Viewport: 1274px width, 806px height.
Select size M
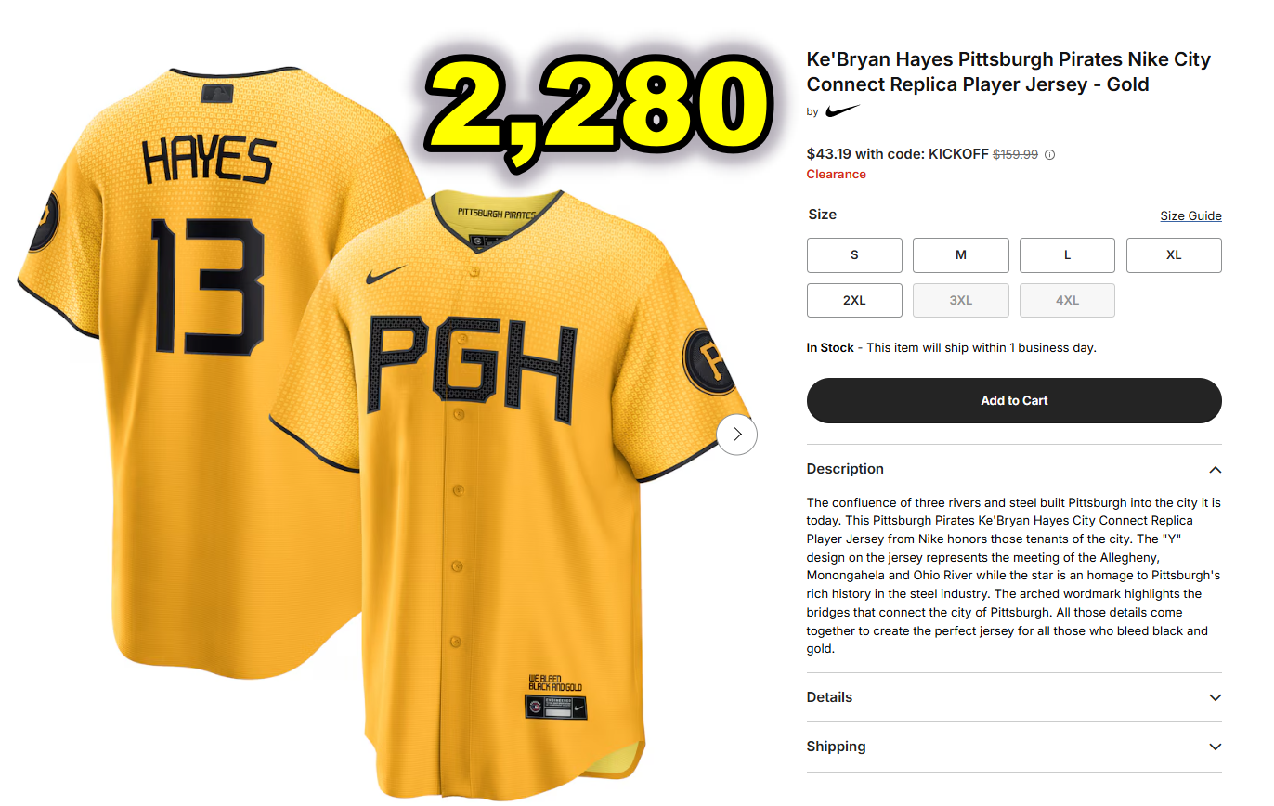click(x=961, y=255)
